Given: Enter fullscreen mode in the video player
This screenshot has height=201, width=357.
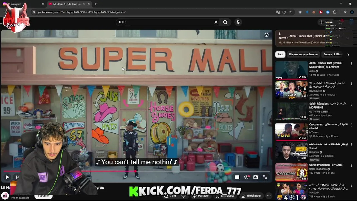Looking at the screenshot, I should click(x=265, y=177).
